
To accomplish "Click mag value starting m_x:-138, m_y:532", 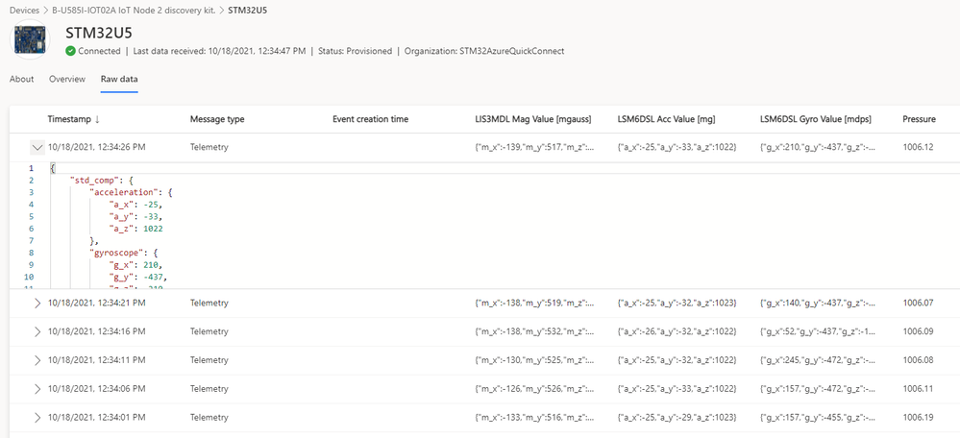I will pyautogui.click(x=534, y=331).
